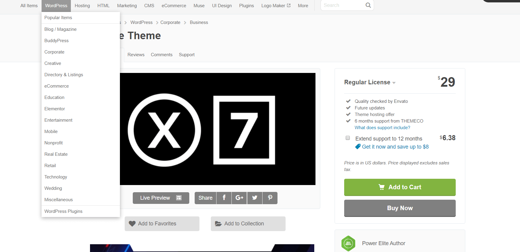The width and height of the screenshot is (520, 252).
Task: Select Corporate in WordPress dropdown menu
Action: point(81,52)
